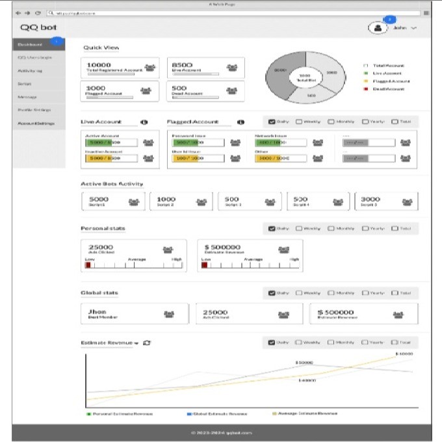Open Account Settings from the sidebar
Image resolution: width=442 pixels, height=442 pixels.
pyautogui.click(x=36, y=123)
